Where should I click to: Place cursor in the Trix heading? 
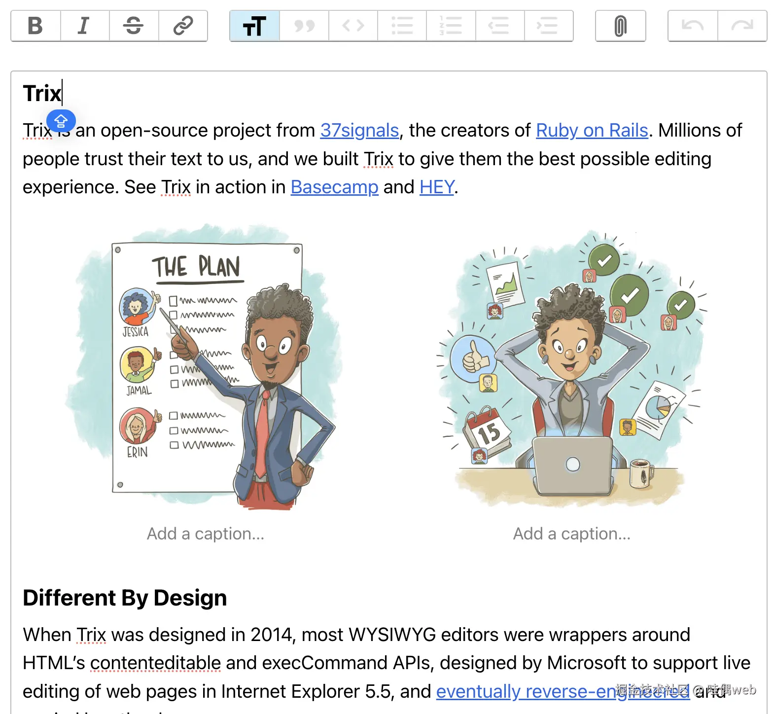[x=42, y=93]
